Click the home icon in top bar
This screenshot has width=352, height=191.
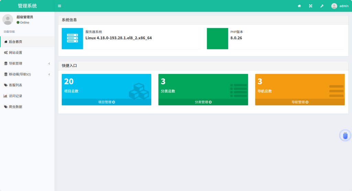(x=299, y=6)
